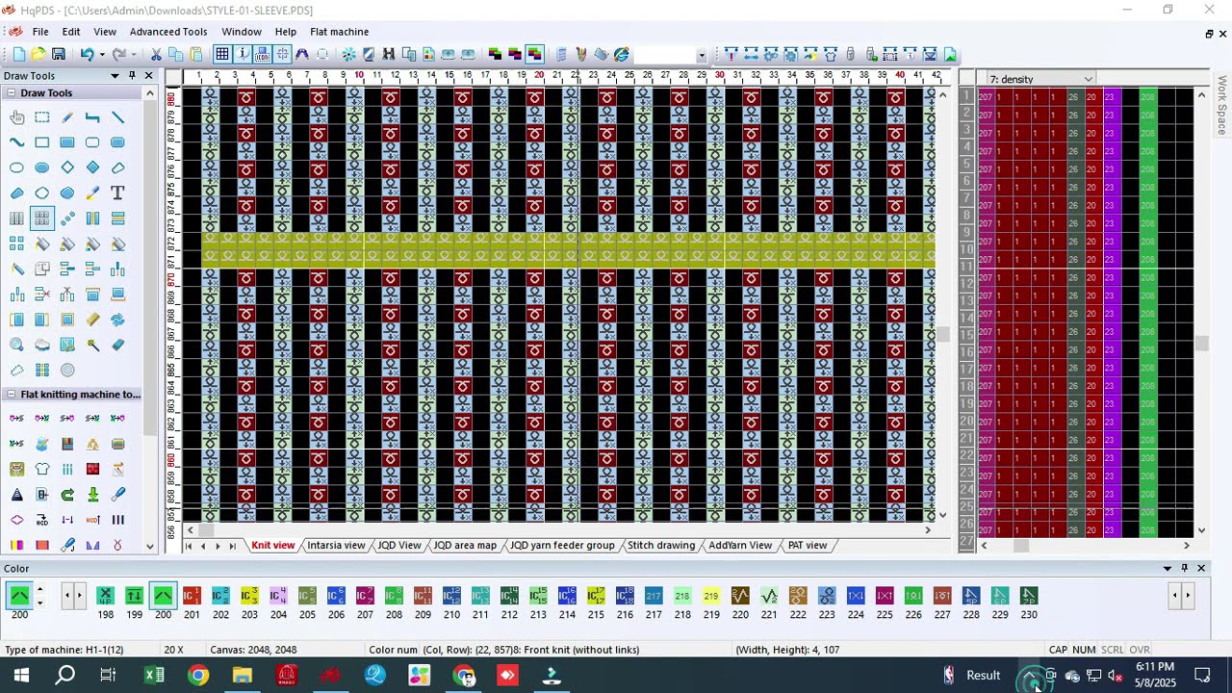This screenshot has width=1232, height=693.
Task: Open the Undo history dropdown arrow
Action: click(101, 55)
